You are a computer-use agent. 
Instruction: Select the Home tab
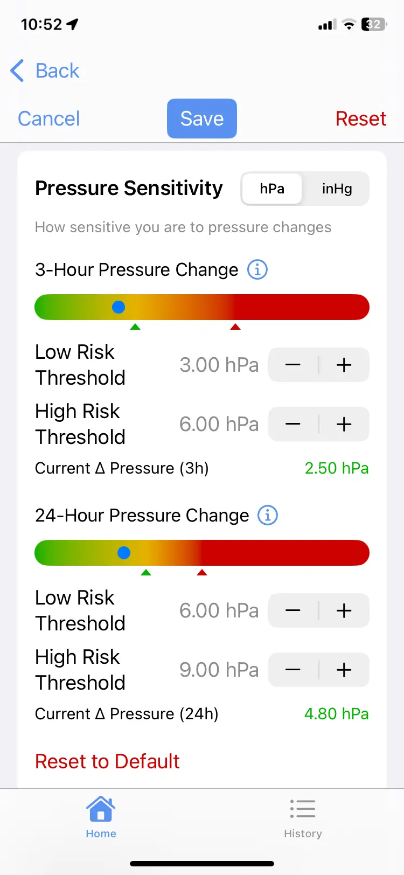[101, 816]
